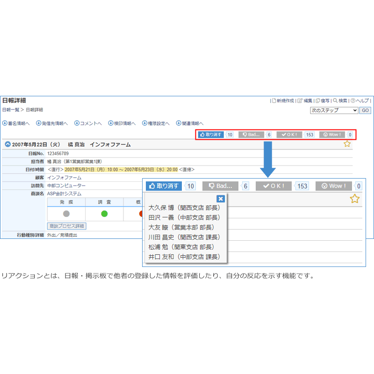Screen dimensions: 374x374
Task: Open the 次のステップ dropdown
Action: (x=334, y=110)
